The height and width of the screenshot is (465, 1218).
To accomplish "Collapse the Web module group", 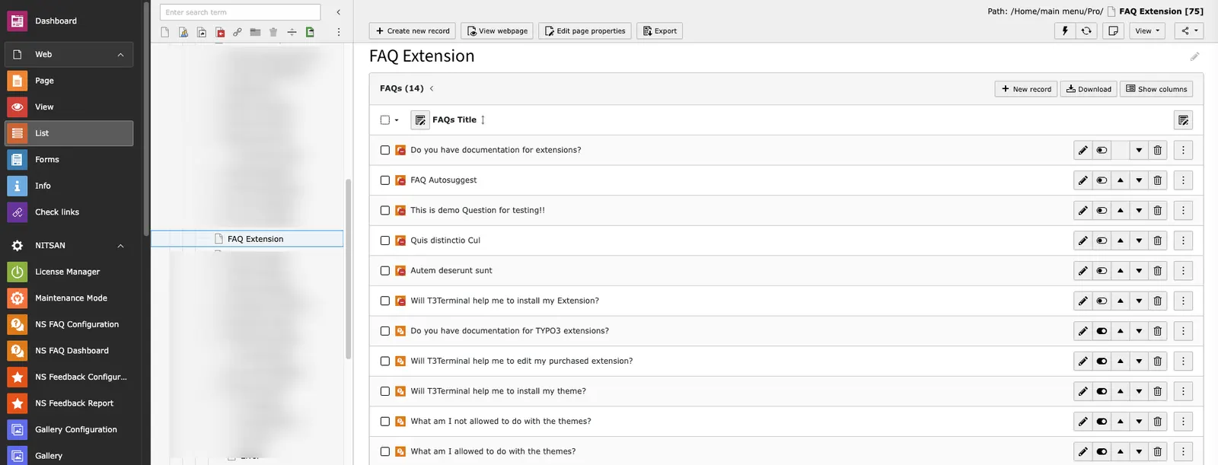I will (120, 55).
